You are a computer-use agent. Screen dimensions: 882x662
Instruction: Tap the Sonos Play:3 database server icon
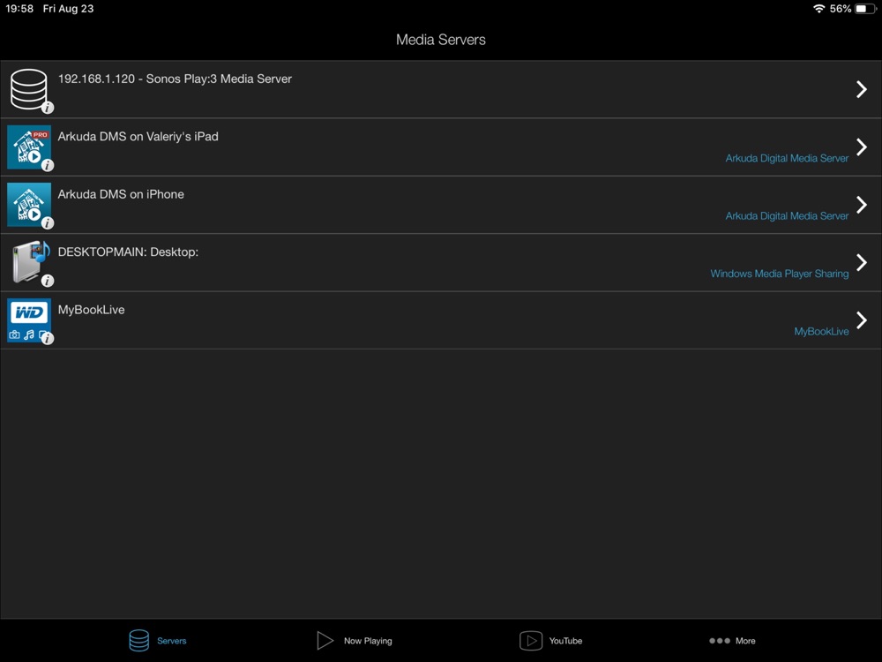pos(29,89)
